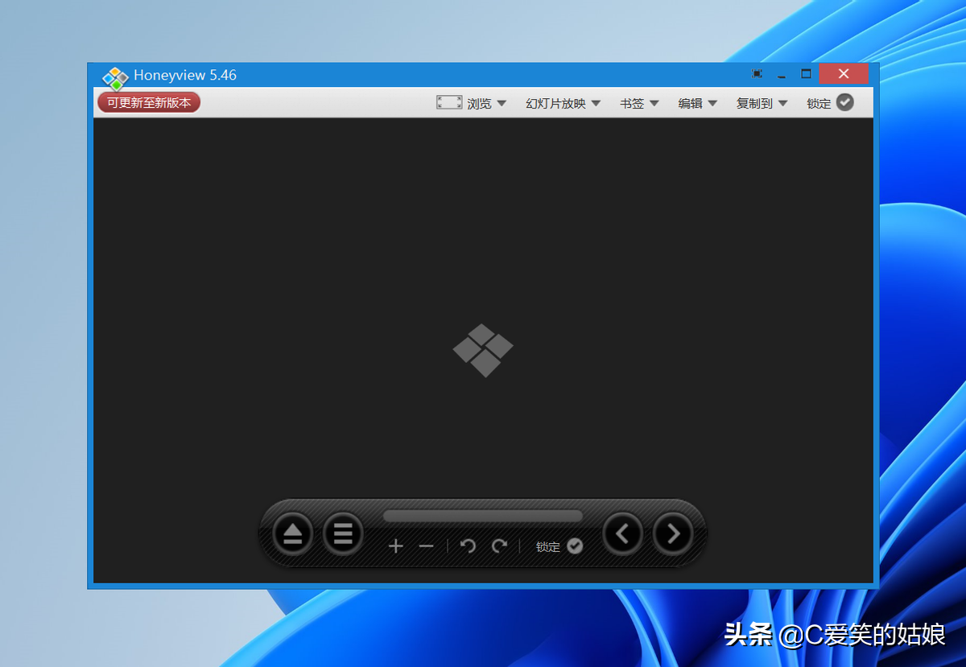Open the 编辑 dropdown menu
The width and height of the screenshot is (966, 667).
[x=698, y=103]
